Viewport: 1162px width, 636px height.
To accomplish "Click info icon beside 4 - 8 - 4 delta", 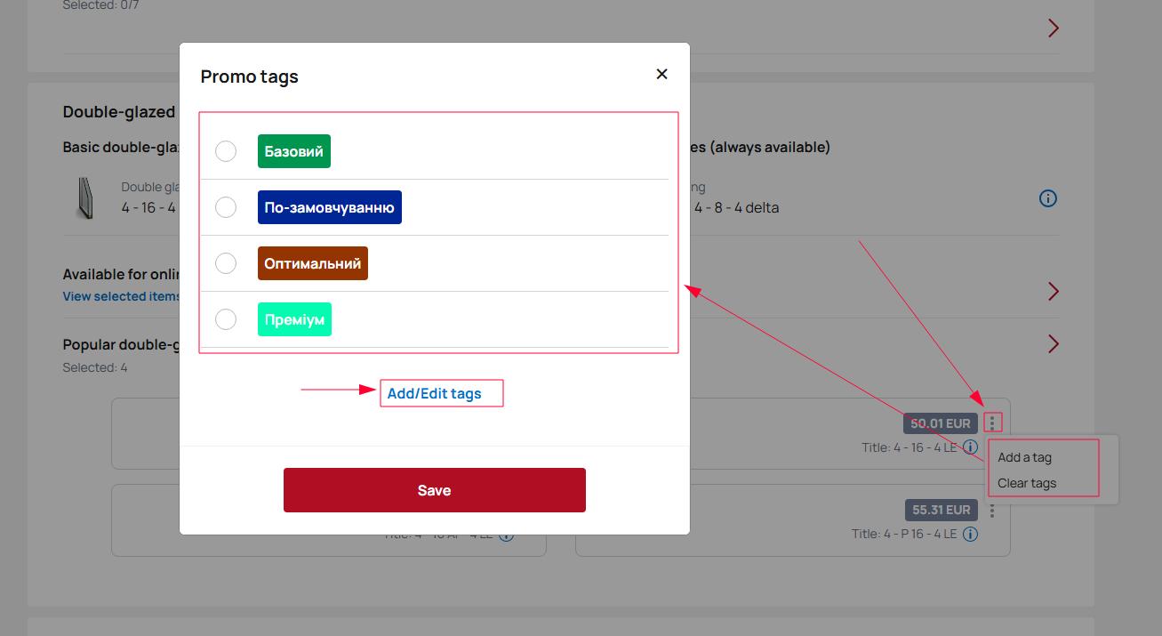I will [1048, 198].
